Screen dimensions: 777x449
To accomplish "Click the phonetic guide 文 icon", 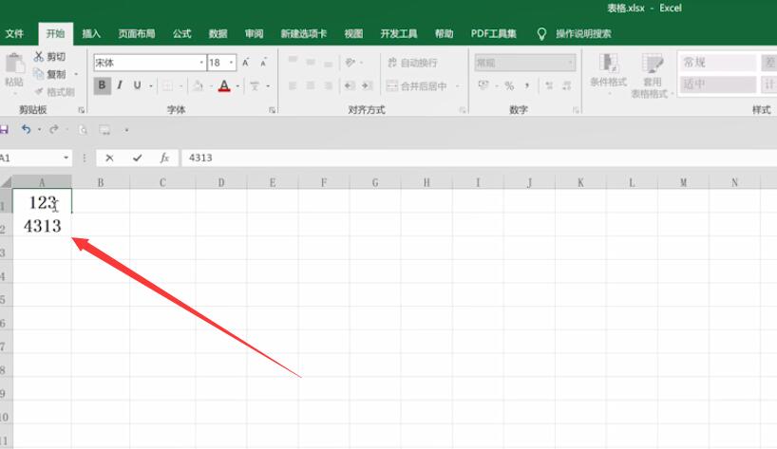I will coord(255,85).
